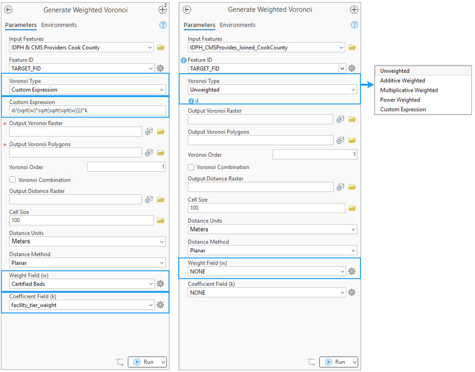Open Input Features dropdown showing IDPH & CMS Providers
The width and height of the screenshot is (475, 372).
[81, 47]
